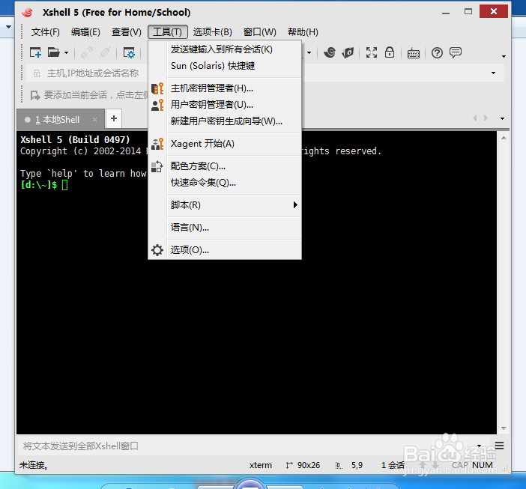
Task: Open the compose bar target dropdown arrow
Action: pyautogui.click(x=479, y=446)
